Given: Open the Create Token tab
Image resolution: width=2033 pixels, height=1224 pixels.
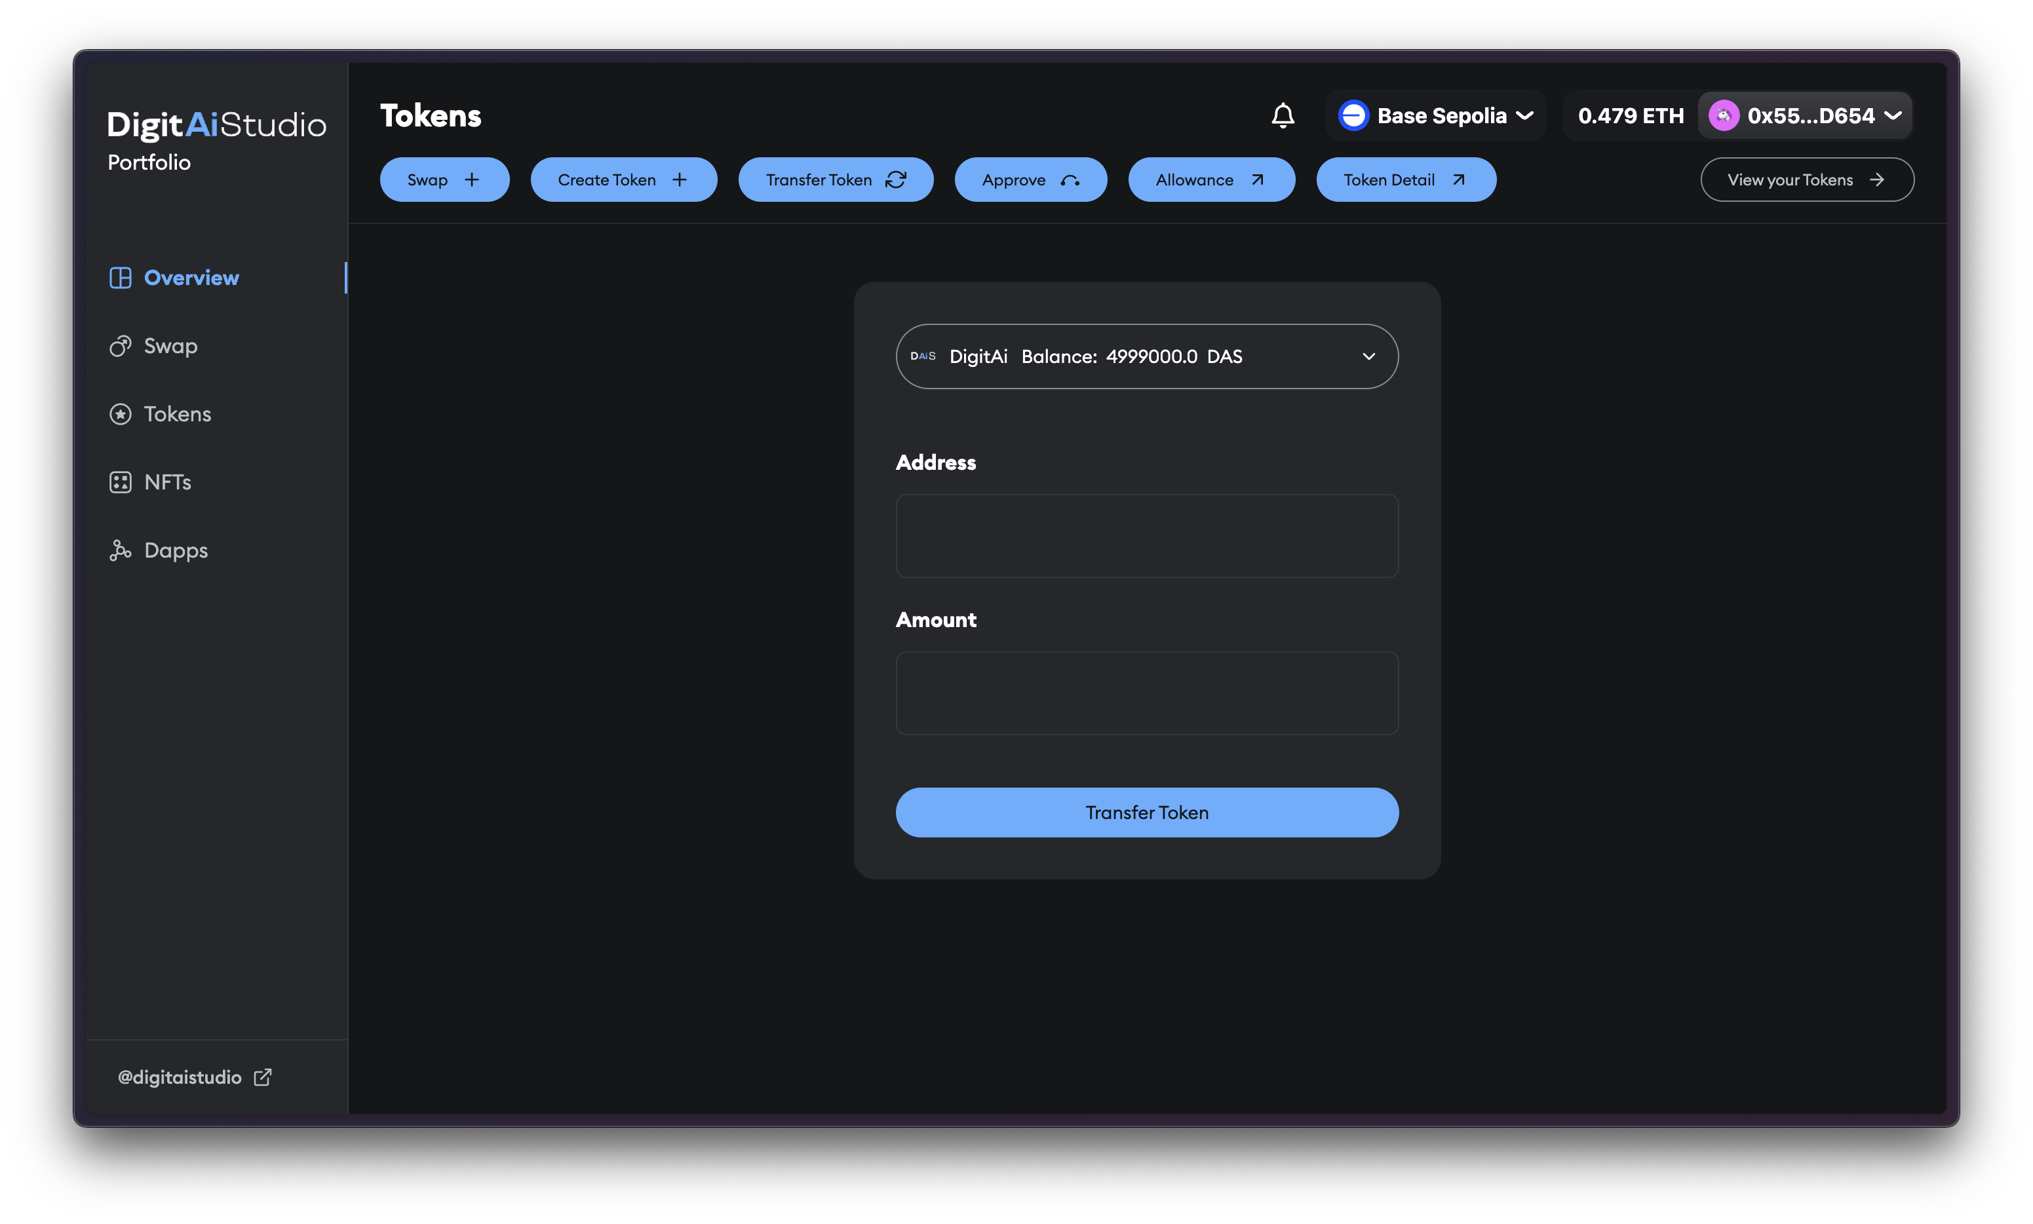Looking at the screenshot, I should tap(623, 180).
